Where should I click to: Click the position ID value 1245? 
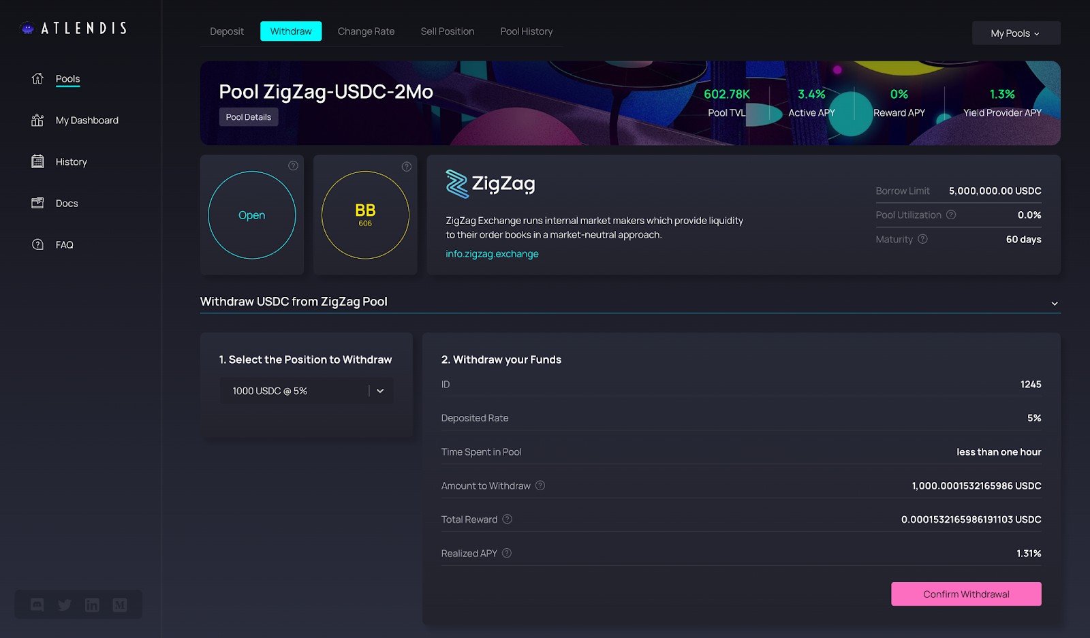click(x=1031, y=385)
